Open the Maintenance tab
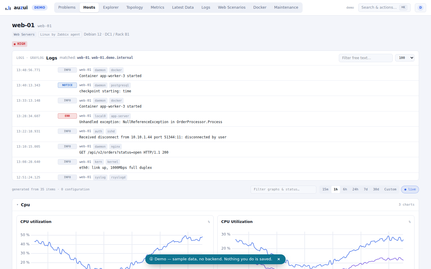This screenshot has width=431, height=269. (x=286, y=7)
